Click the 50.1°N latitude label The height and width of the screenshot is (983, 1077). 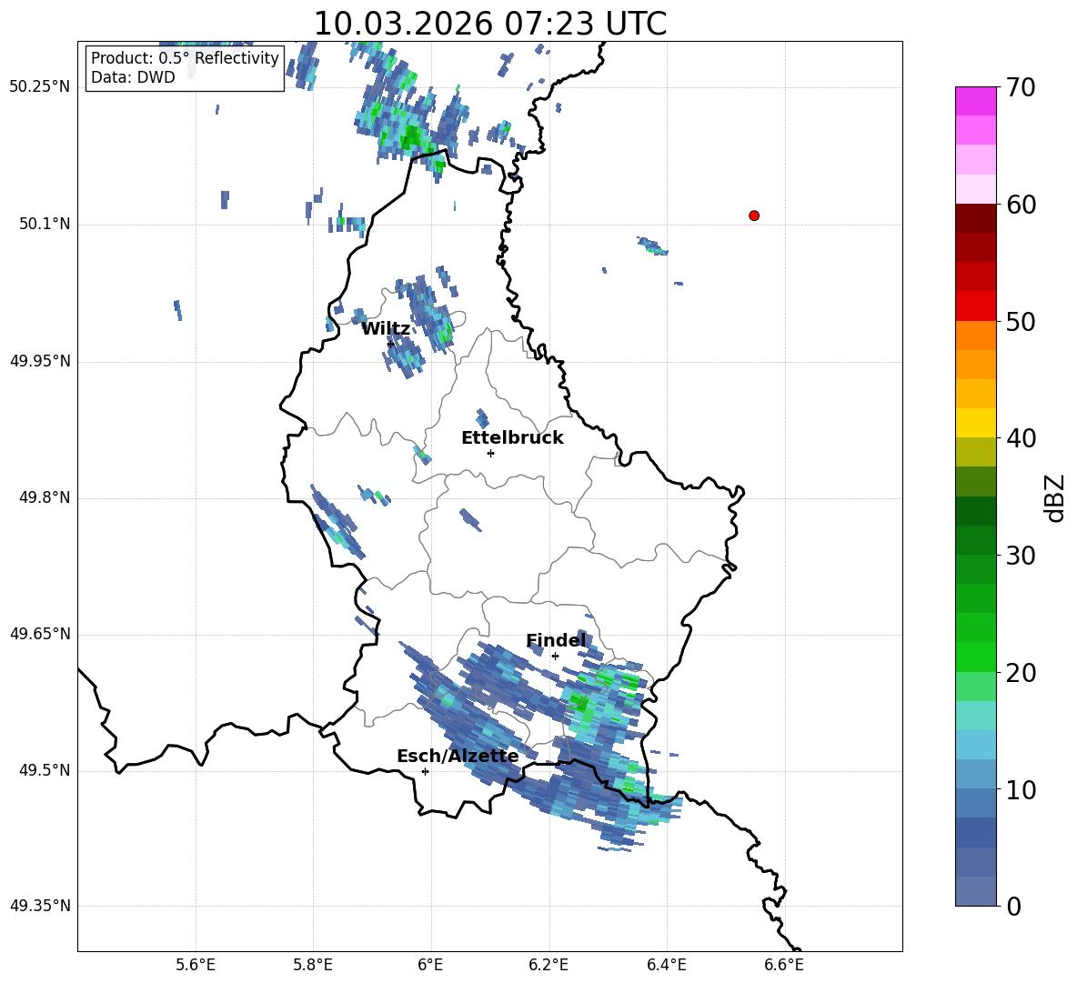(45, 224)
